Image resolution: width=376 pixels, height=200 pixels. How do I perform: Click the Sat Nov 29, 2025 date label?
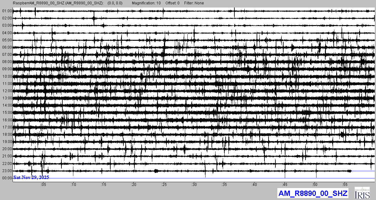tap(31, 177)
